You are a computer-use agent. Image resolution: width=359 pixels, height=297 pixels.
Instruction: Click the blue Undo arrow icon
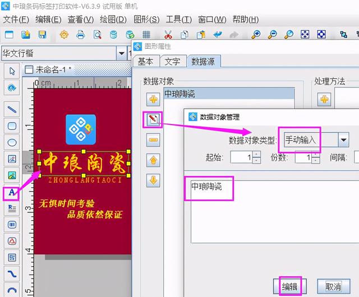(217, 35)
